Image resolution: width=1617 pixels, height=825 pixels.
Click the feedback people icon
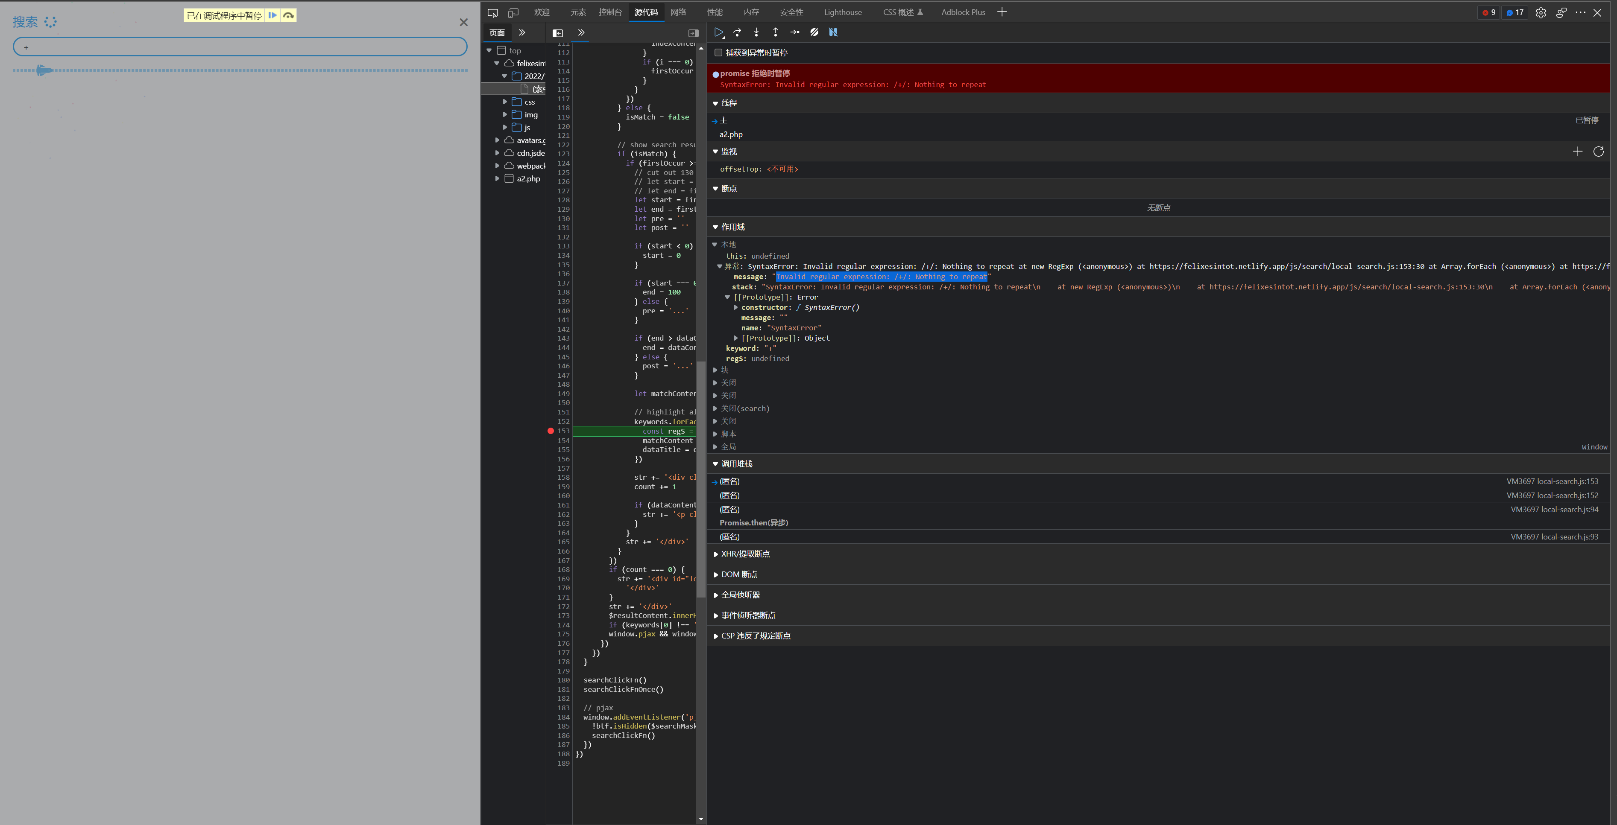[x=1561, y=12]
